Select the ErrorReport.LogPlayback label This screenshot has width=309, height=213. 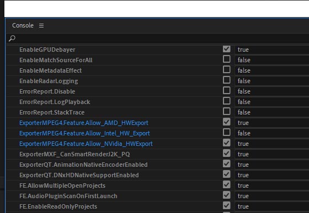tap(55, 102)
